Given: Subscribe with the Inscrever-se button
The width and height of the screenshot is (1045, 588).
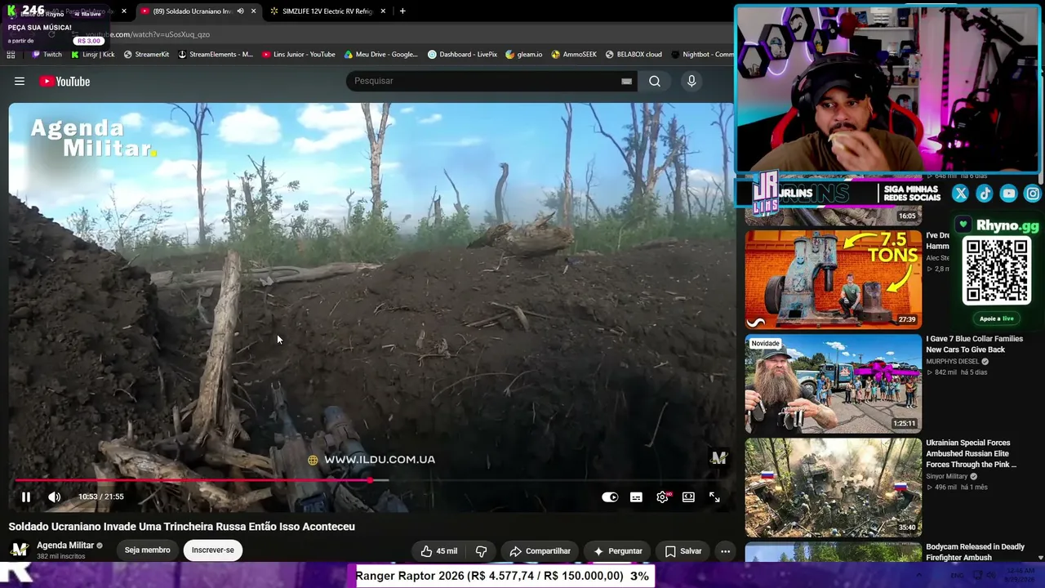Looking at the screenshot, I should (212, 550).
